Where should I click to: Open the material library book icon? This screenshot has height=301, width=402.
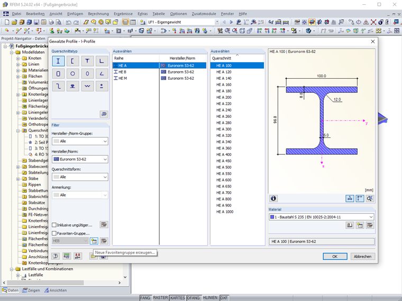tap(350, 225)
